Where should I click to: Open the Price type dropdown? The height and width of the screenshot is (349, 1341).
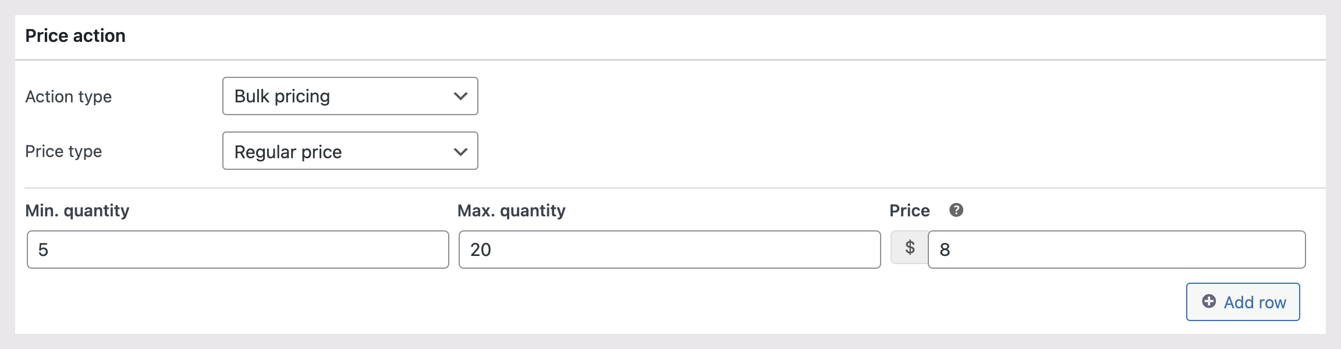pyautogui.click(x=350, y=151)
